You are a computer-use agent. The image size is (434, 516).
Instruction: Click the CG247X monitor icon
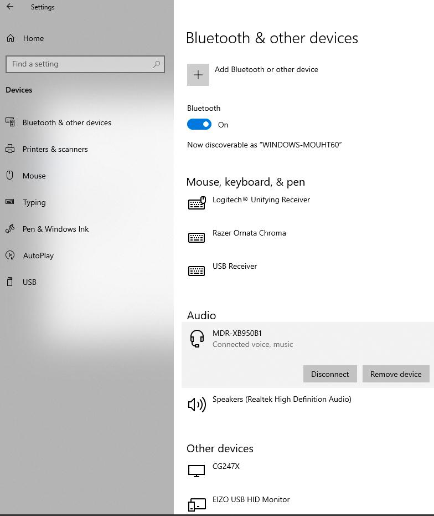click(197, 471)
